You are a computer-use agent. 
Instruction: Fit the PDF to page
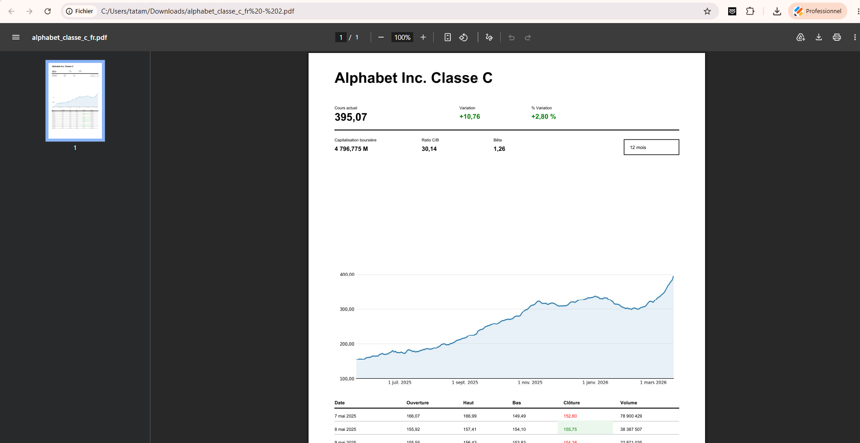[448, 37]
